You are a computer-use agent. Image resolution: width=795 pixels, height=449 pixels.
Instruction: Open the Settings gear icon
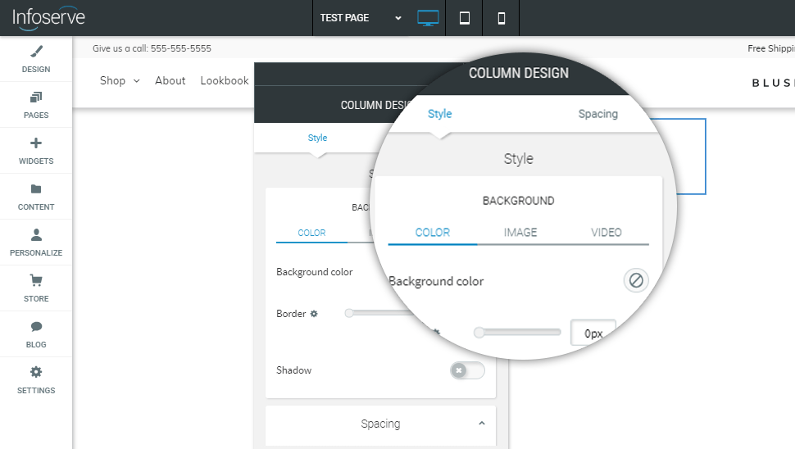tap(36, 373)
